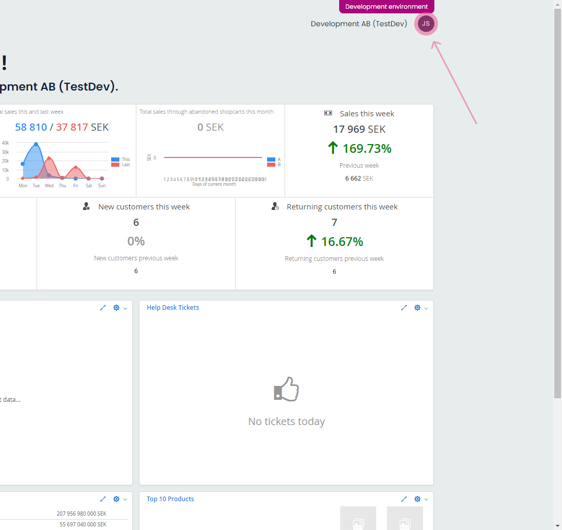Open the JS user avatar menu

point(426,24)
